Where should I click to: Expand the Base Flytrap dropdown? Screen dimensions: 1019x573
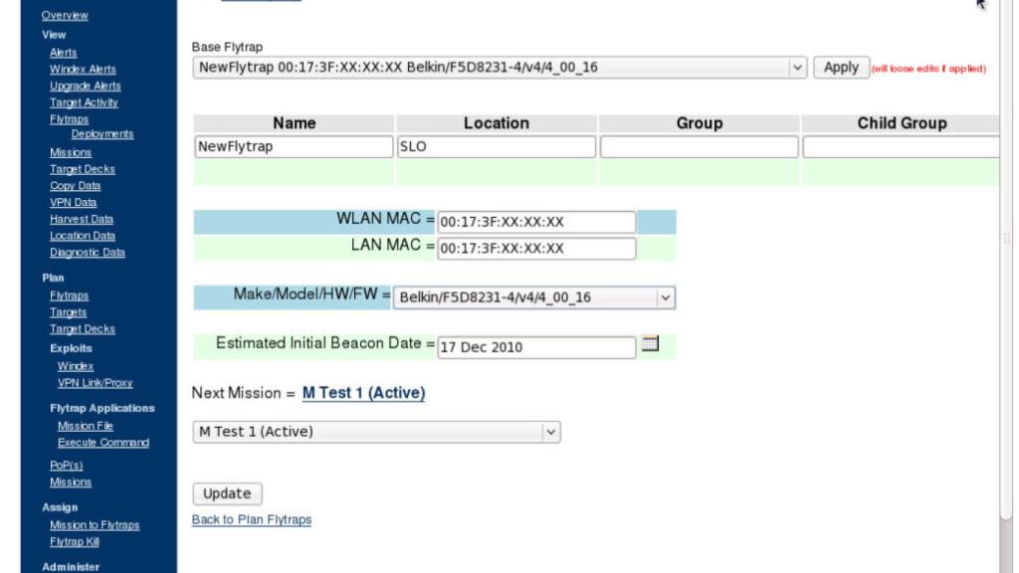pyautogui.click(x=500, y=68)
